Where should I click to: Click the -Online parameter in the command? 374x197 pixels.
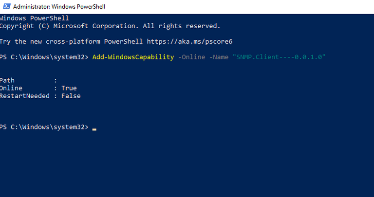coord(191,57)
